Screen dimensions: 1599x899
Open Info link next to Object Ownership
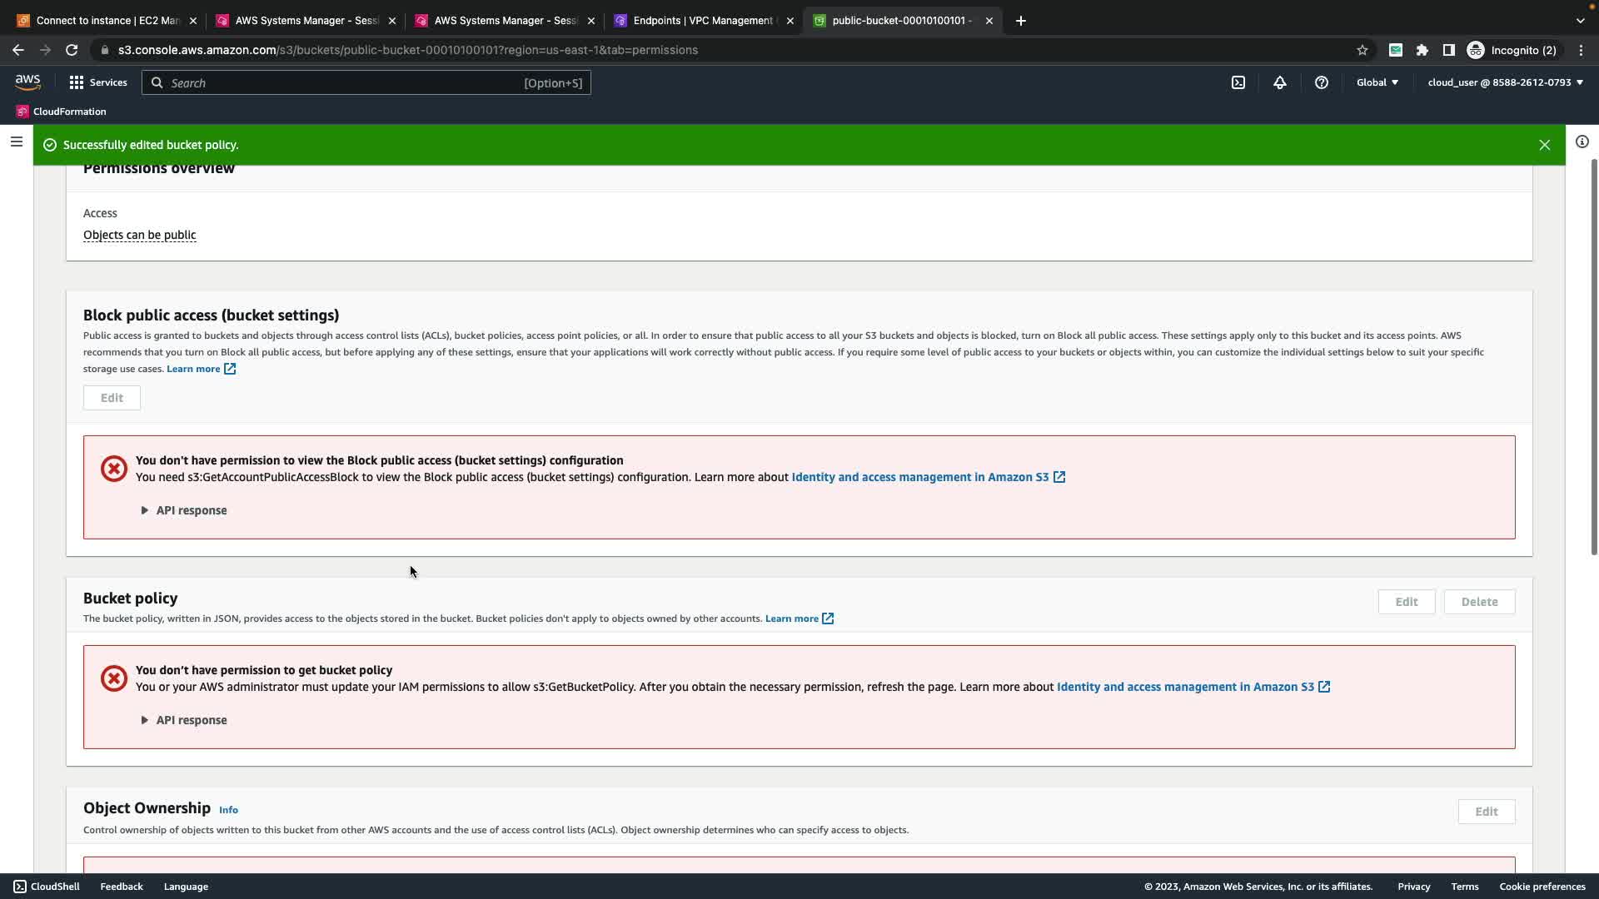pos(228,810)
